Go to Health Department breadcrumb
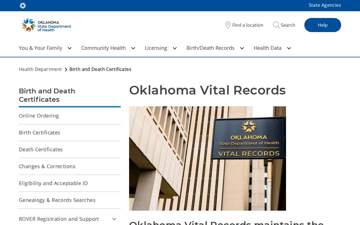The width and height of the screenshot is (360, 225). (x=40, y=69)
